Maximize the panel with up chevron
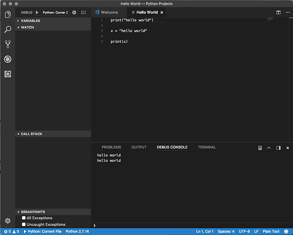The width and height of the screenshot is (293, 235). click(269, 148)
